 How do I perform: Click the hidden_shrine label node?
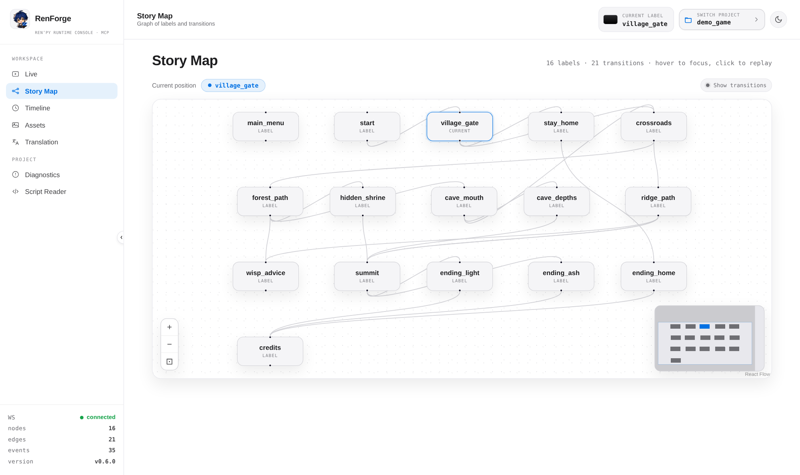coord(363,202)
